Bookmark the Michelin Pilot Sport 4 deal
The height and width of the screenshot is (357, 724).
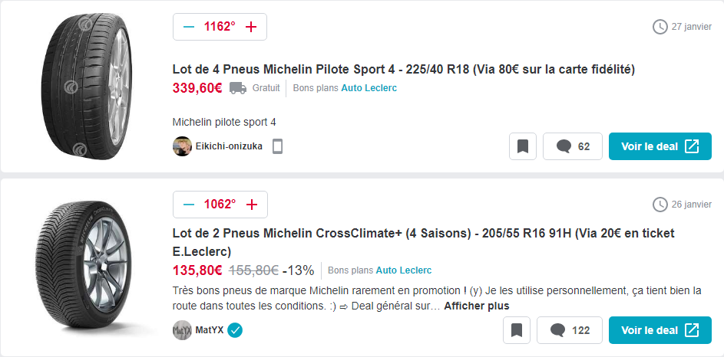(x=523, y=146)
